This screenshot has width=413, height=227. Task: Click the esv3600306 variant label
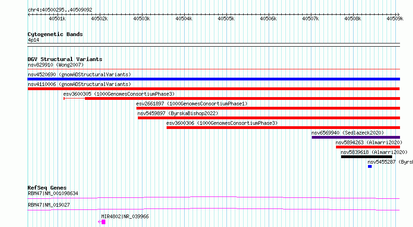222,123
